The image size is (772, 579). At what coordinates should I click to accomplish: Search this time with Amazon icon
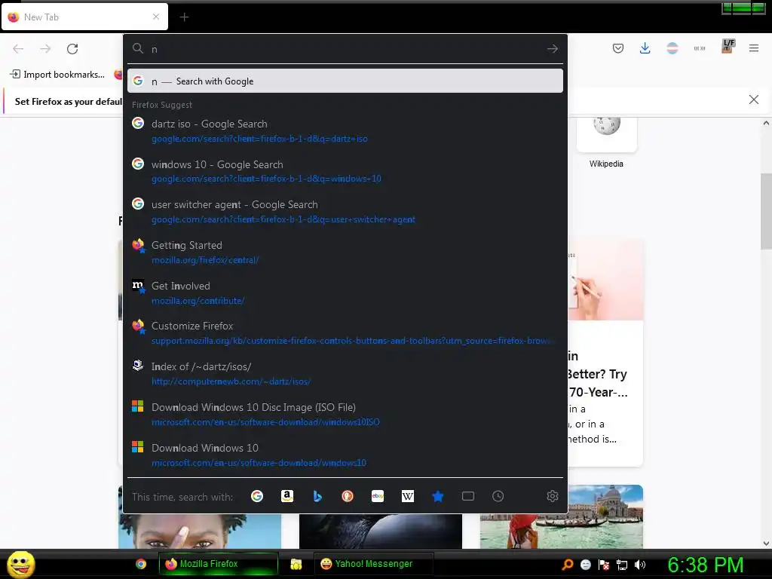pyautogui.click(x=287, y=496)
